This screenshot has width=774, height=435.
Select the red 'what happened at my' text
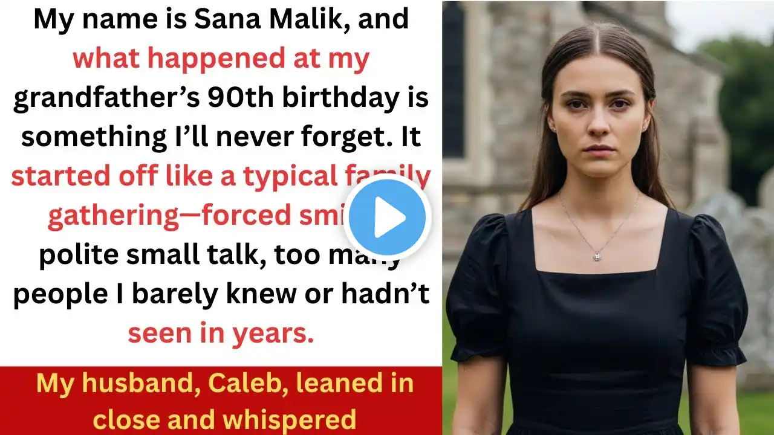pos(221,59)
